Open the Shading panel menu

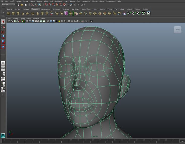pyautogui.click(x=15, y=19)
